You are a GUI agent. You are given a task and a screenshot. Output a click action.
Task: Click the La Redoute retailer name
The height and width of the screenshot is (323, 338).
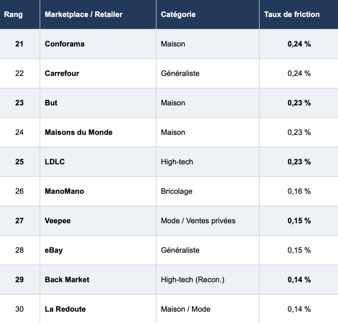65,309
